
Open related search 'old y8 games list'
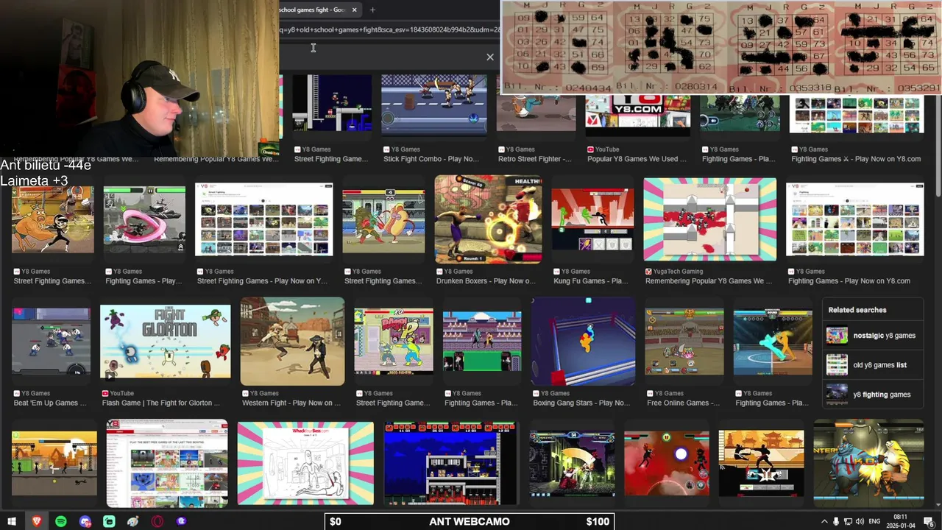click(873, 365)
